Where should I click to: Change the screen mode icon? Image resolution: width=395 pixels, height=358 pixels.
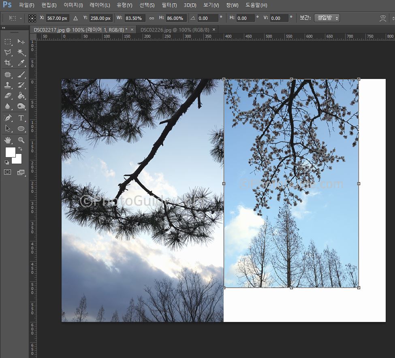click(21, 173)
